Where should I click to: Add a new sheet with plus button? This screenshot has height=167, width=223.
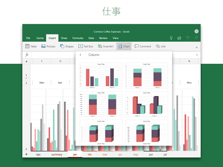(x=26, y=154)
